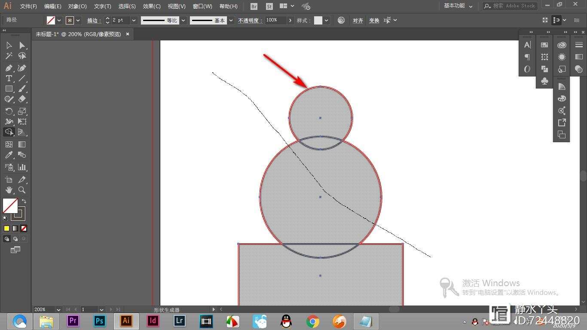
Task: Select the Gradient tool
Action: pyautogui.click(x=22, y=144)
